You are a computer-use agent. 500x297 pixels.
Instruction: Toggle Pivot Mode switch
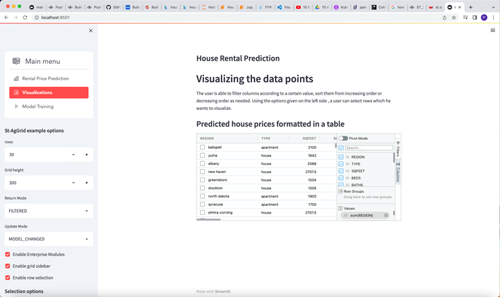click(343, 138)
